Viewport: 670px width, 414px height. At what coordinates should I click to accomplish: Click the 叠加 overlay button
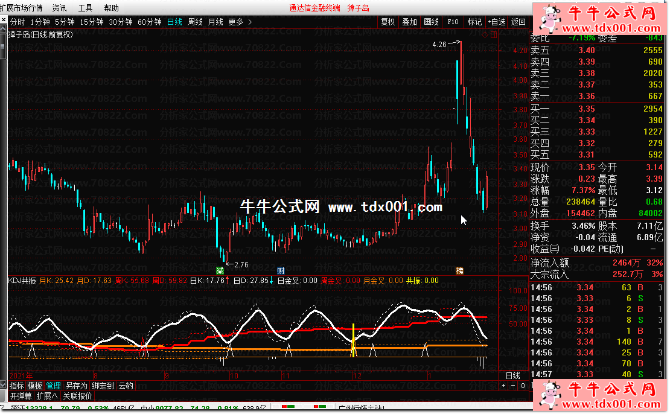pos(409,22)
